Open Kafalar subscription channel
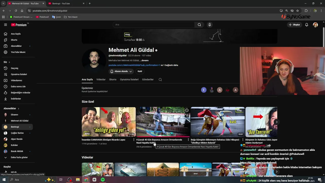The height and width of the screenshot is (183, 325). pos(17,145)
